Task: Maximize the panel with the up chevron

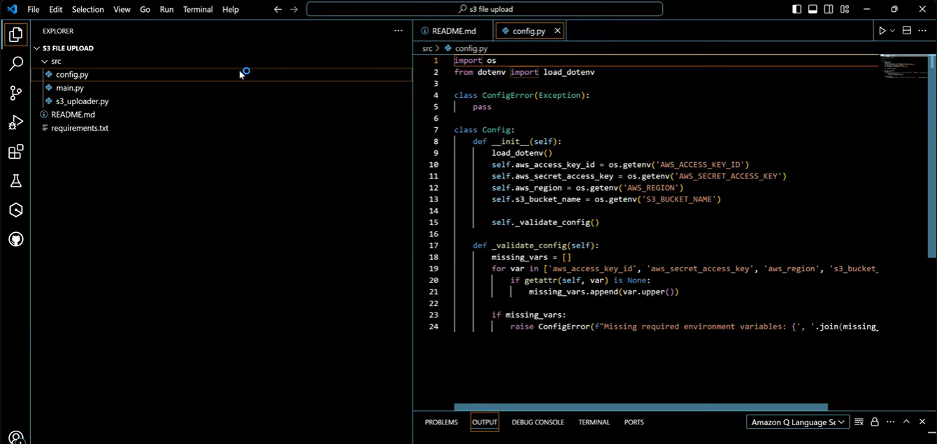Action: (906, 422)
